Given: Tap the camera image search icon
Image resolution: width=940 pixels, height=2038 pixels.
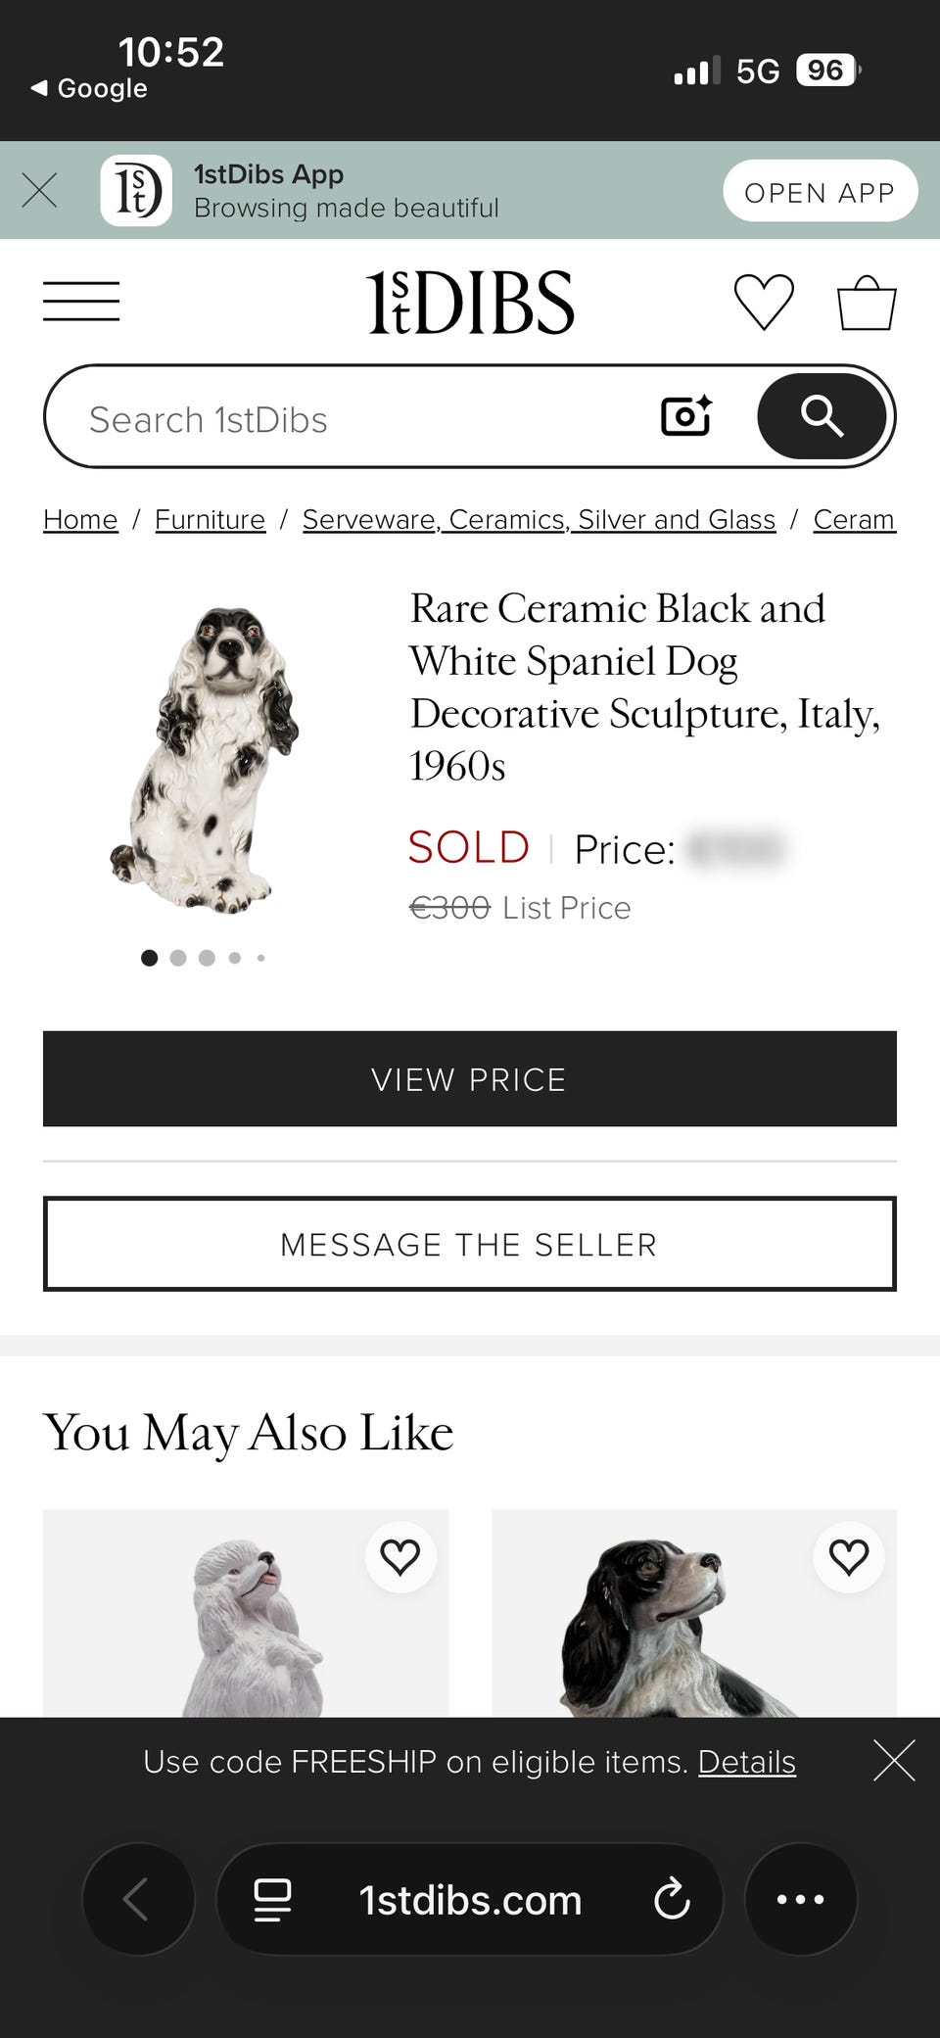Looking at the screenshot, I should pyautogui.click(x=686, y=416).
